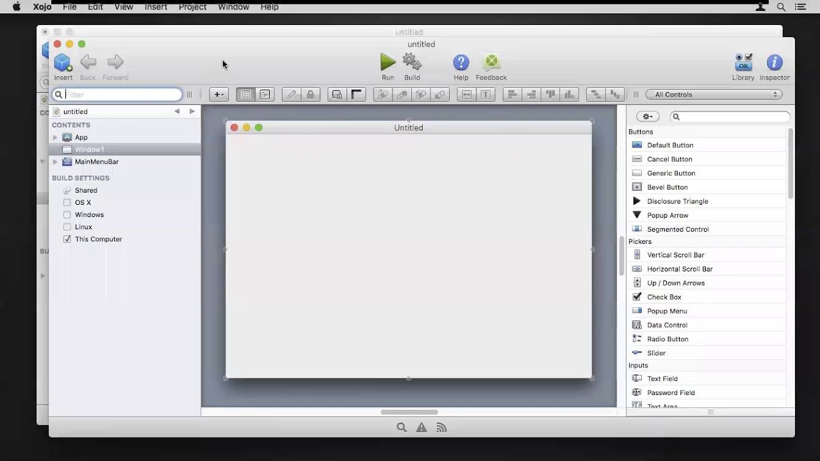Enable the Linux build checkbox
The height and width of the screenshot is (461, 820).
(67, 227)
